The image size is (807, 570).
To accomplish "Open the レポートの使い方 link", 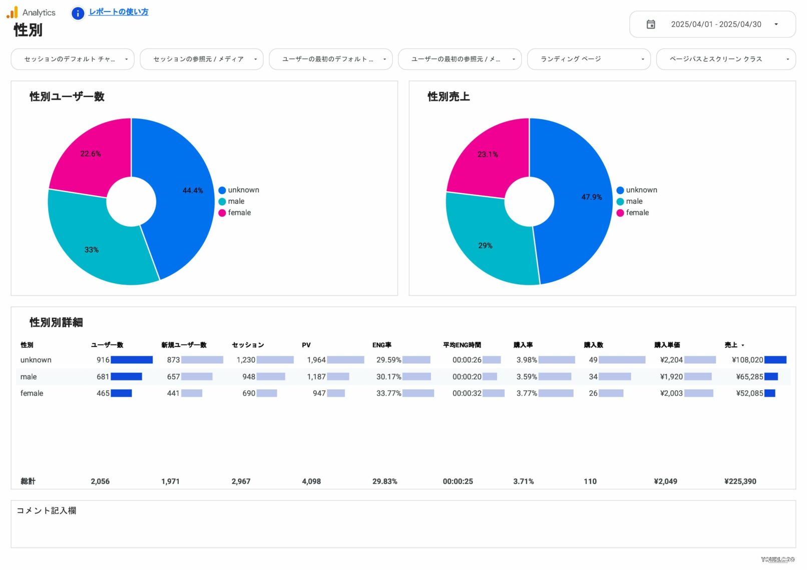I will point(118,12).
